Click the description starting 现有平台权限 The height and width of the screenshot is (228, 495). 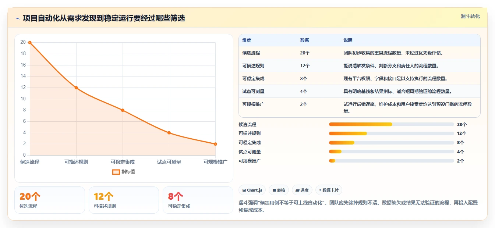coord(396,79)
